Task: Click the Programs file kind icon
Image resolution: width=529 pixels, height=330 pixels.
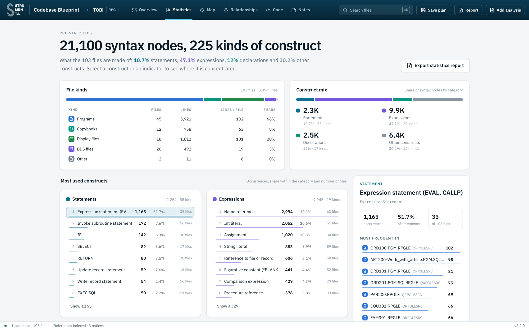Action: [71, 119]
